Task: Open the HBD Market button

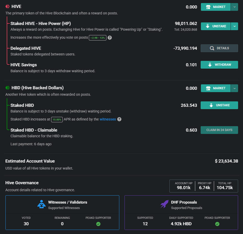Action: (x=216, y=88)
